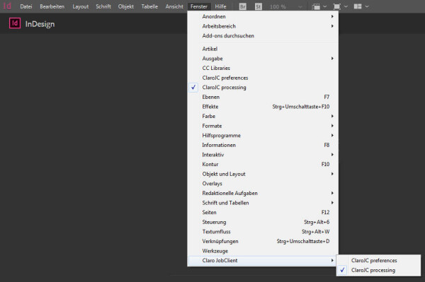Open the Datei menu

[26, 6]
